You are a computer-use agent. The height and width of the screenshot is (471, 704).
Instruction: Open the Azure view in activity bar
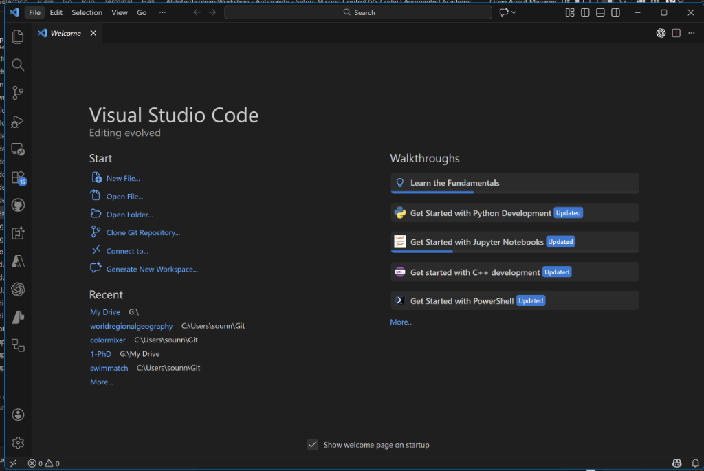coord(18,261)
